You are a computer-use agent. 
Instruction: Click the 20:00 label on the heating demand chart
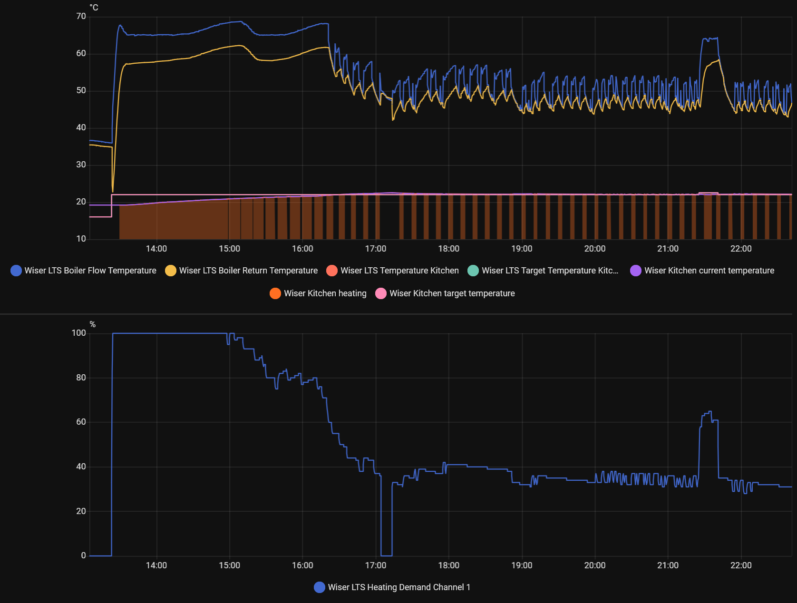pyautogui.click(x=594, y=565)
